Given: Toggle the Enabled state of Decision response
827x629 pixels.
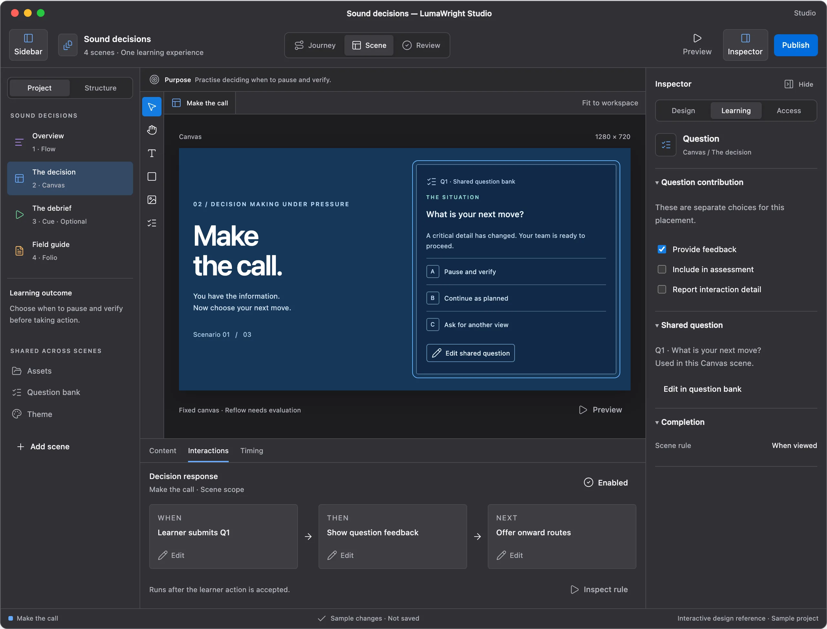Looking at the screenshot, I should (605, 482).
